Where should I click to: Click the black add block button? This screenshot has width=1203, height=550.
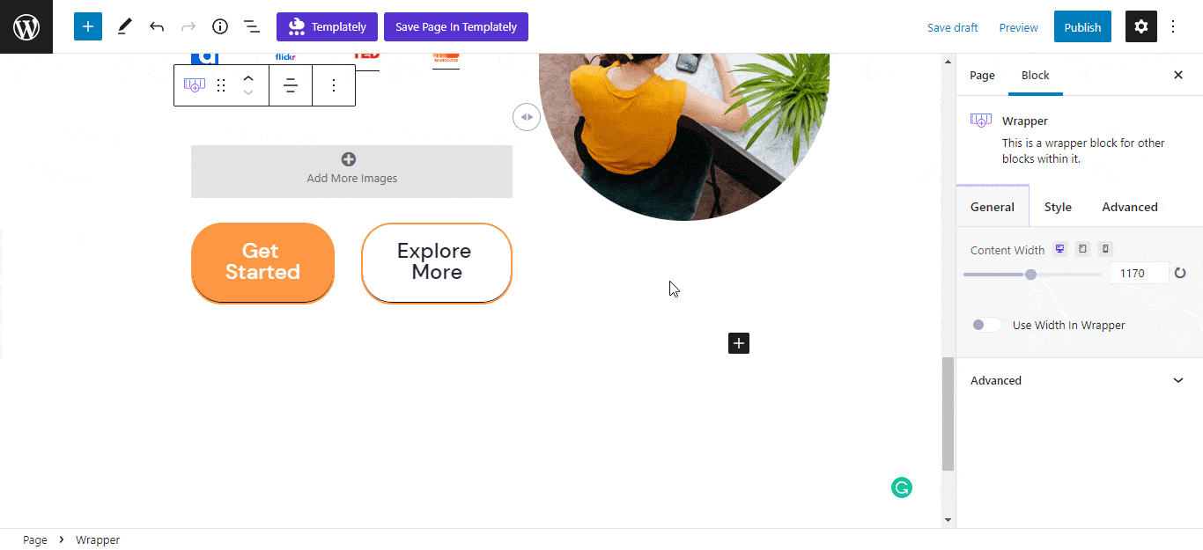[739, 343]
